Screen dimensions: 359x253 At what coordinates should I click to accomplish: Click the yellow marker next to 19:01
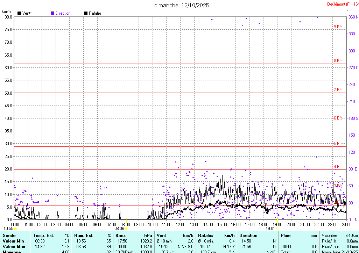pos(277,229)
